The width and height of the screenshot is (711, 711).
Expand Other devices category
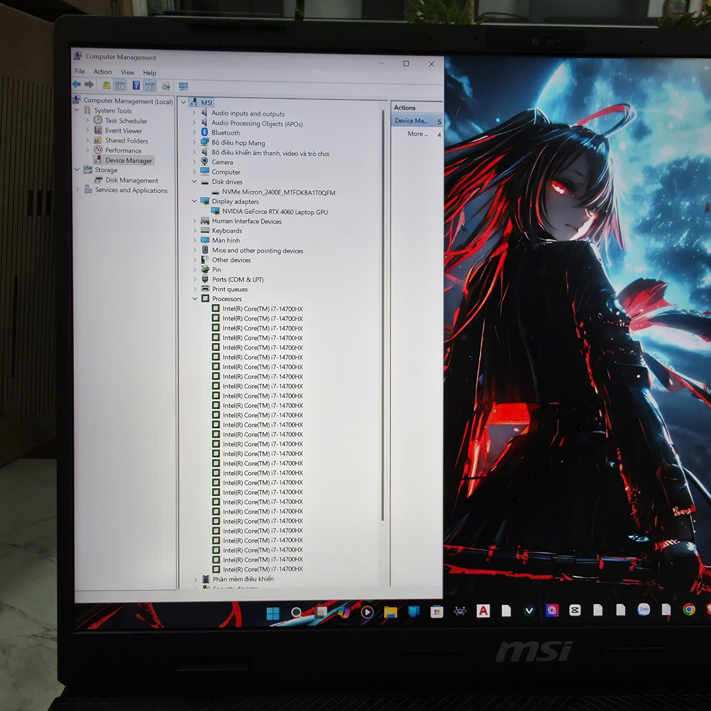pyautogui.click(x=194, y=259)
